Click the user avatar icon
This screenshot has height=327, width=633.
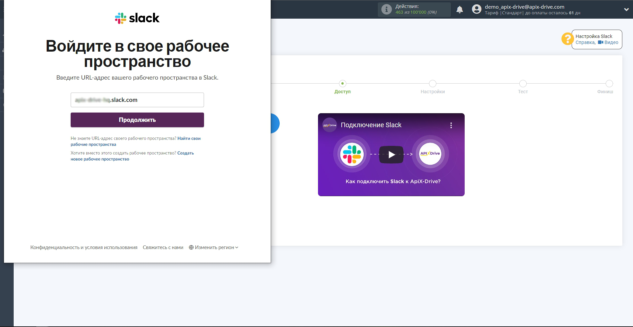click(477, 9)
